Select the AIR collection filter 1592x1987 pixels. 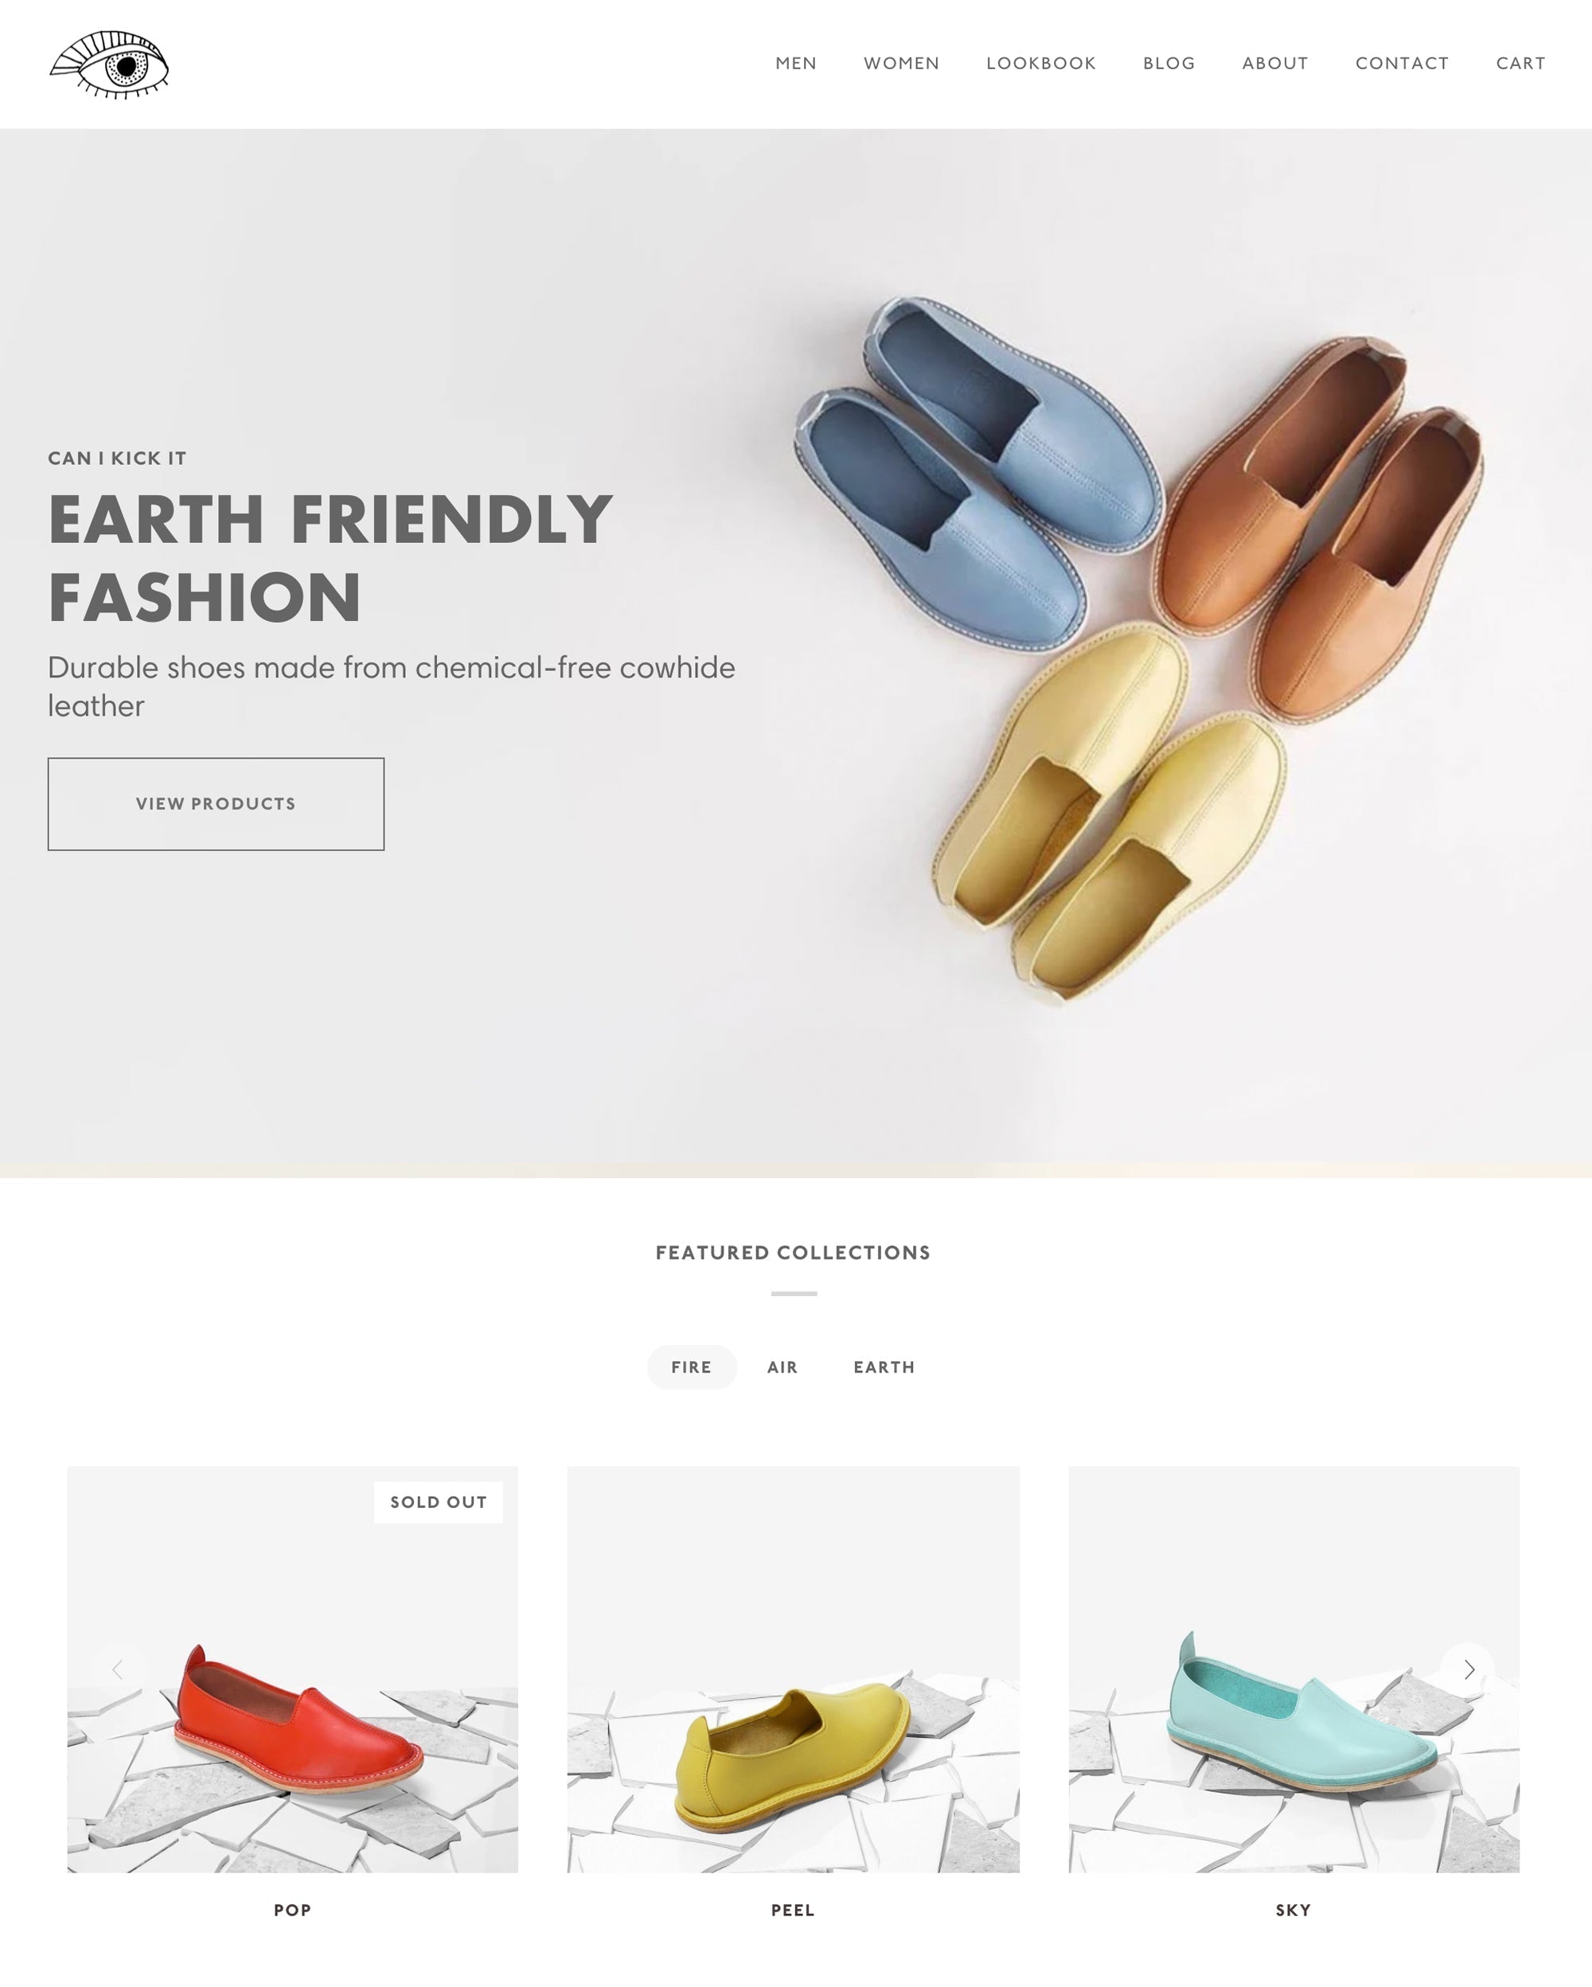click(782, 1366)
